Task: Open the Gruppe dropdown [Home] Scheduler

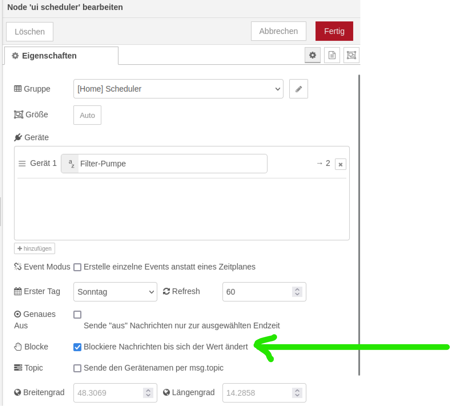Action: [178, 89]
